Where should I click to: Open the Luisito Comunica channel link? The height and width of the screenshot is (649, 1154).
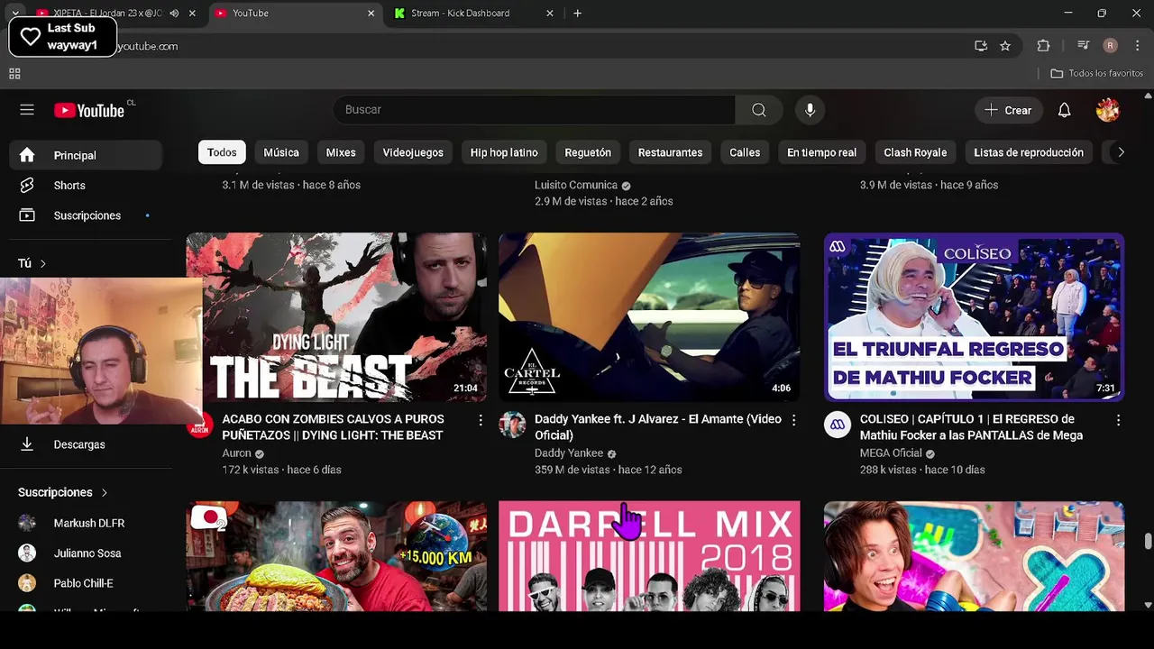coord(576,185)
